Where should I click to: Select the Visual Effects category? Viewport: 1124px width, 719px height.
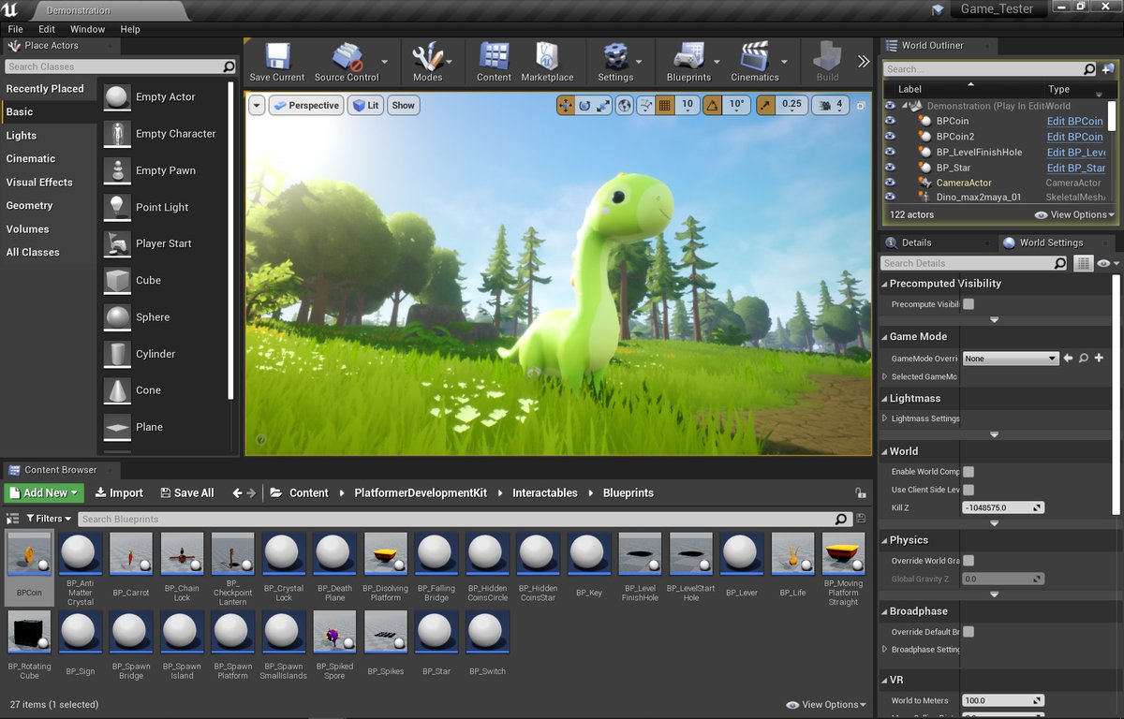[39, 182]
